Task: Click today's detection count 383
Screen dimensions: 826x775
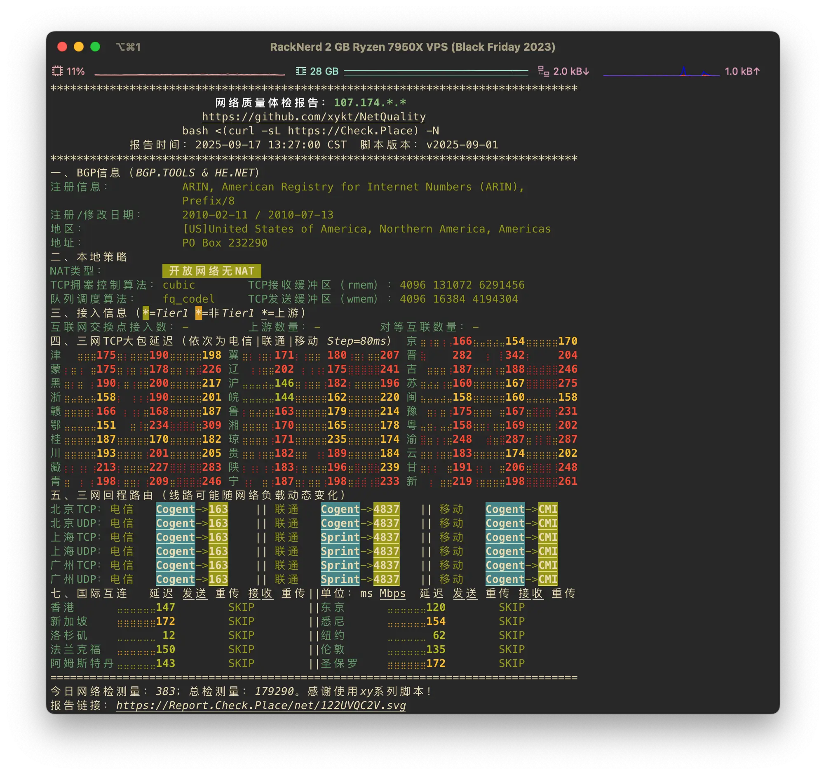Action: tap(165, 691)
